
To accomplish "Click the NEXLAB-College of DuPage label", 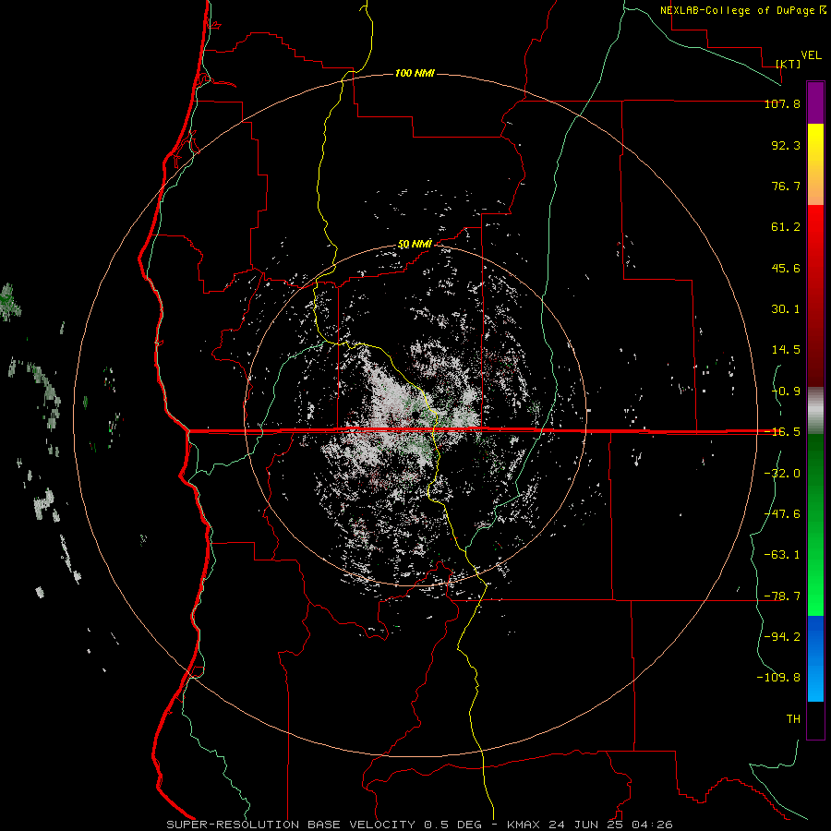I will pos(740,10).
